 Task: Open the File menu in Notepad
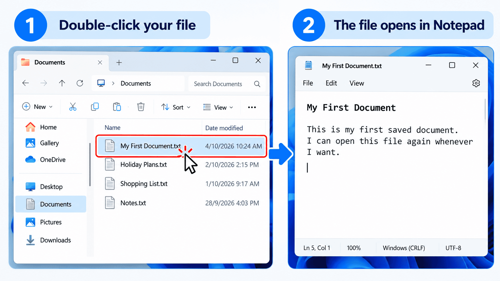(x=308, y=83)
